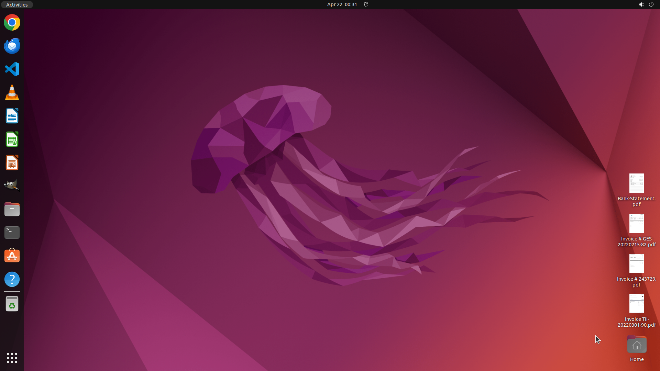Launch LibreOffice Calc spreadsheet
The height and width of the screenshot is (371, 660).
pos(12,139)
